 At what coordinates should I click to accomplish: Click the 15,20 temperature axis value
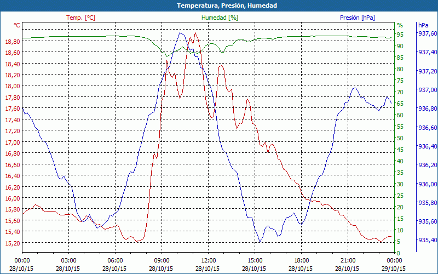(12, 243)
